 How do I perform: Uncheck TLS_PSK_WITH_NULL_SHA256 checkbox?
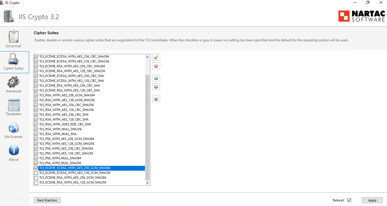36,163
